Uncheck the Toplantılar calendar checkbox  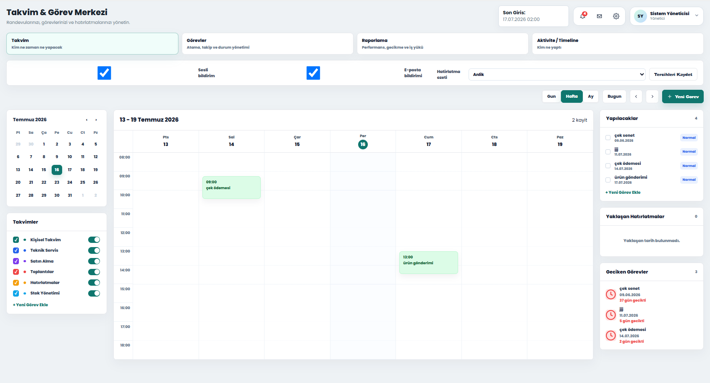click(16, 272)
